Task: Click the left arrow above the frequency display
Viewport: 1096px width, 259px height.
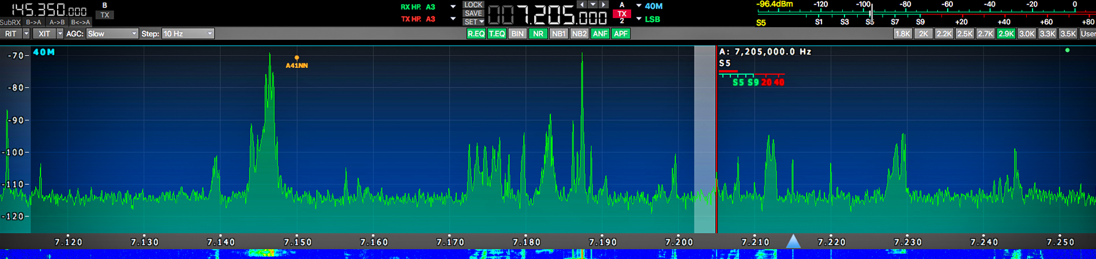Action: pyautogui.click(x=581, y=5)
